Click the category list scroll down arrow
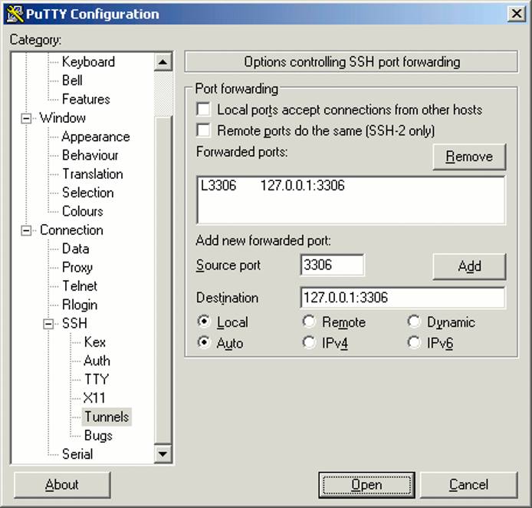Screen dimensions: 532x508 click(163, 454)
